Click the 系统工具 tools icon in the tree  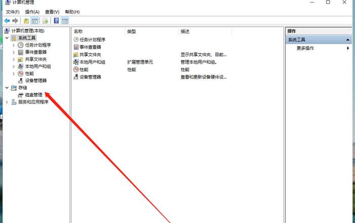(14, 38)
